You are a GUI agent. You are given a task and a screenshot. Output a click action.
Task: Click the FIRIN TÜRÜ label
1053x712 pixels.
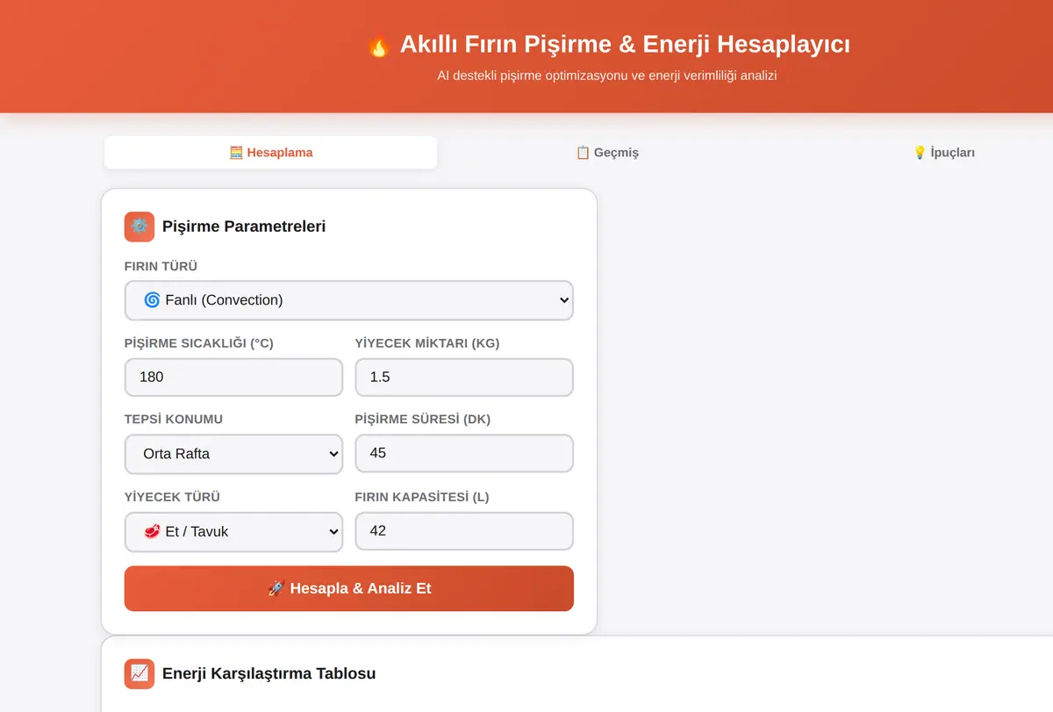point(161,266)
